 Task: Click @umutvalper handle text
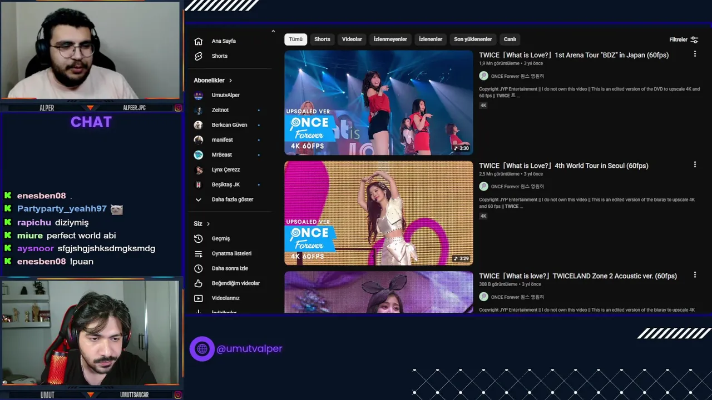click(x=249, y=349)
